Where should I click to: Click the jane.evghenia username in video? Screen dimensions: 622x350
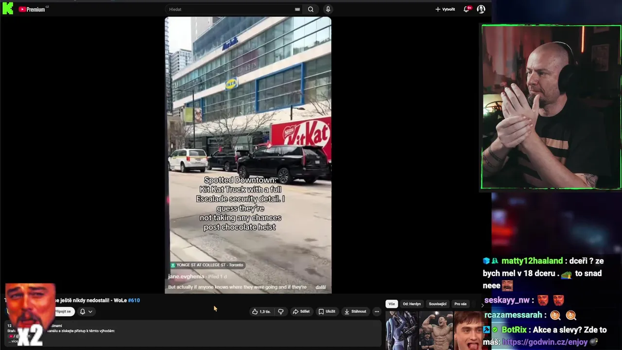[186, 277]
